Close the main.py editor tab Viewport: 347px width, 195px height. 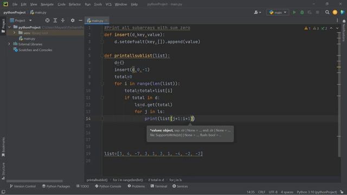click(106, 21)
